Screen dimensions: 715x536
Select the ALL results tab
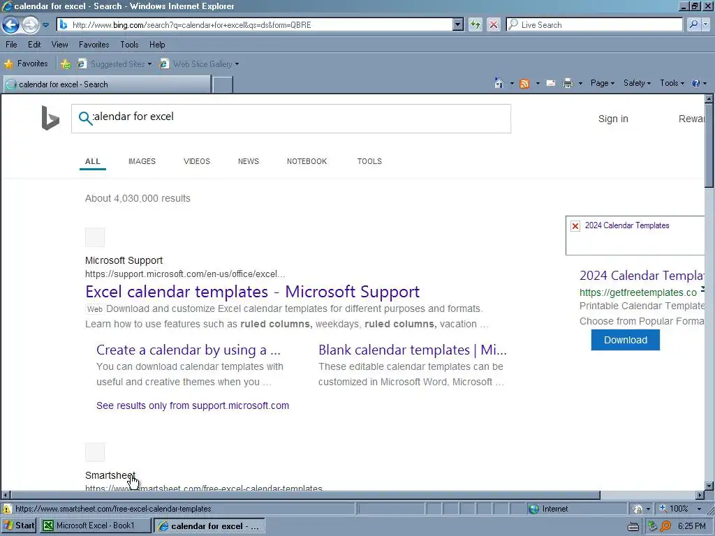(93, 161)
